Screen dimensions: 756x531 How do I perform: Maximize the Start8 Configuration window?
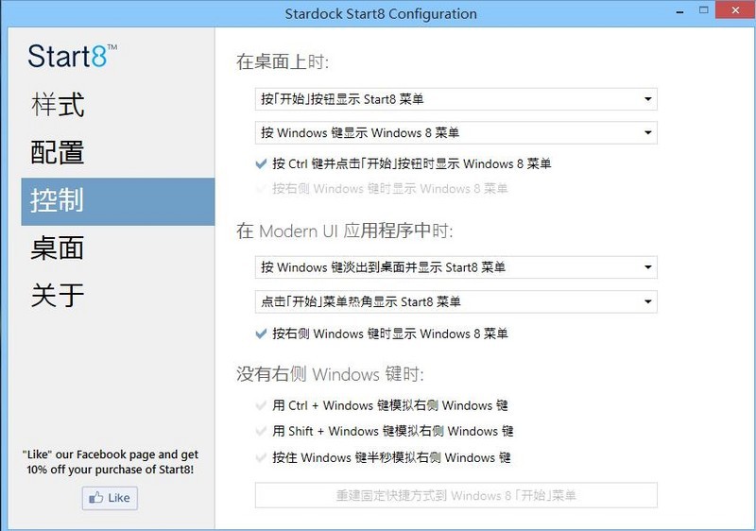[x=703, y=10]
